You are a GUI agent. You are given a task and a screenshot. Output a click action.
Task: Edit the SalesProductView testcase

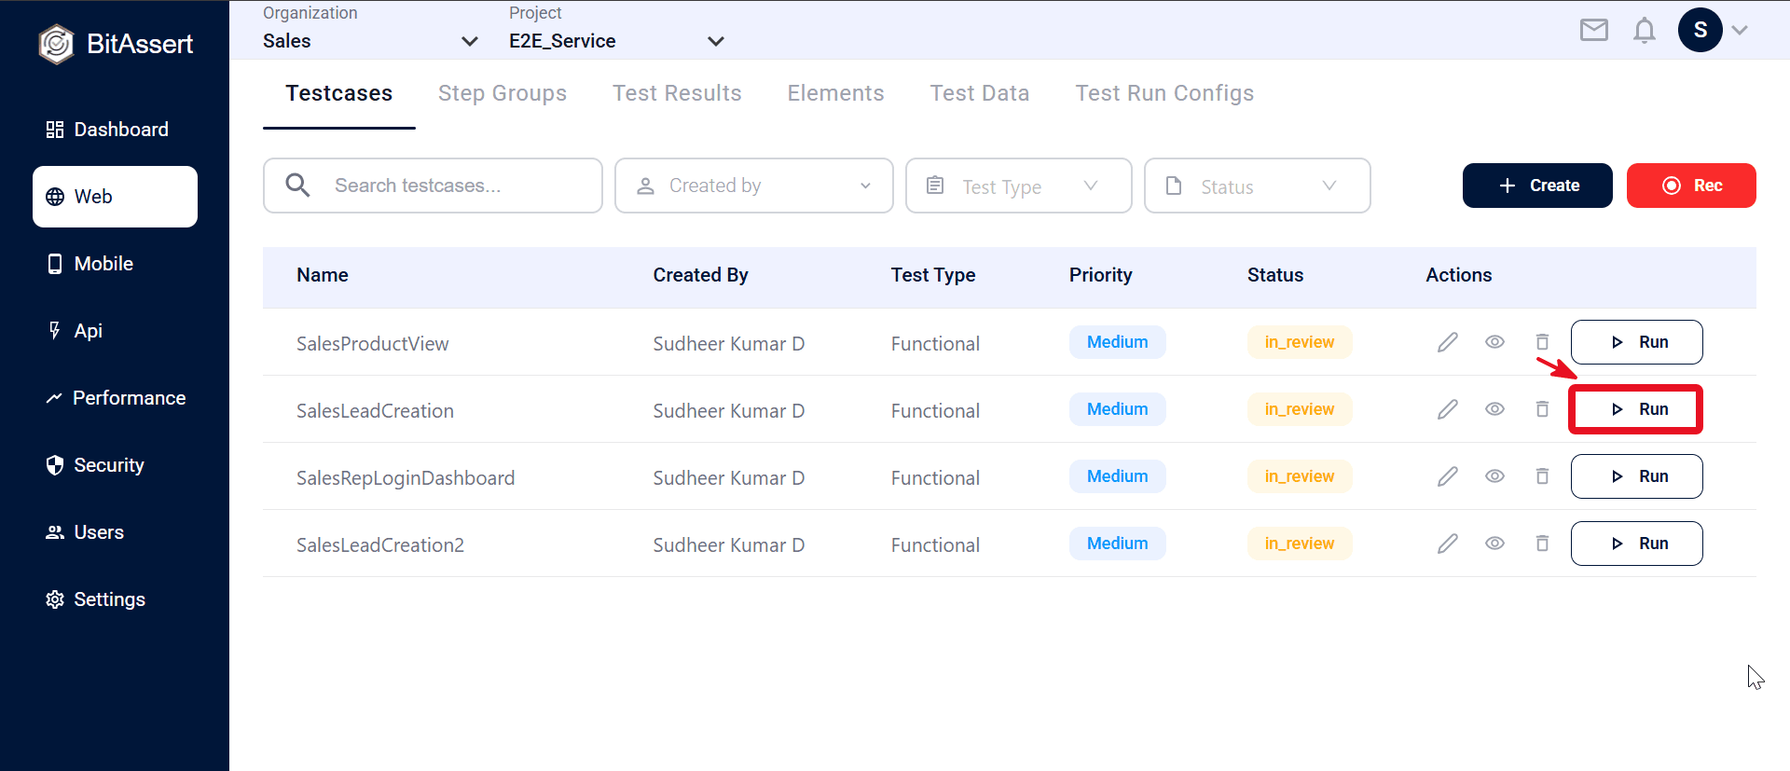tap(1448, 342)
